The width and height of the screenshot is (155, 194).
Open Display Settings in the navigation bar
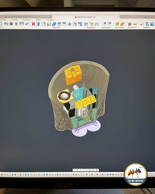90,170
